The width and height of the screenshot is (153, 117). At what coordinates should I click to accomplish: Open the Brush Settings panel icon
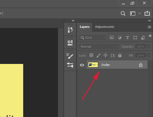point(70,56)
